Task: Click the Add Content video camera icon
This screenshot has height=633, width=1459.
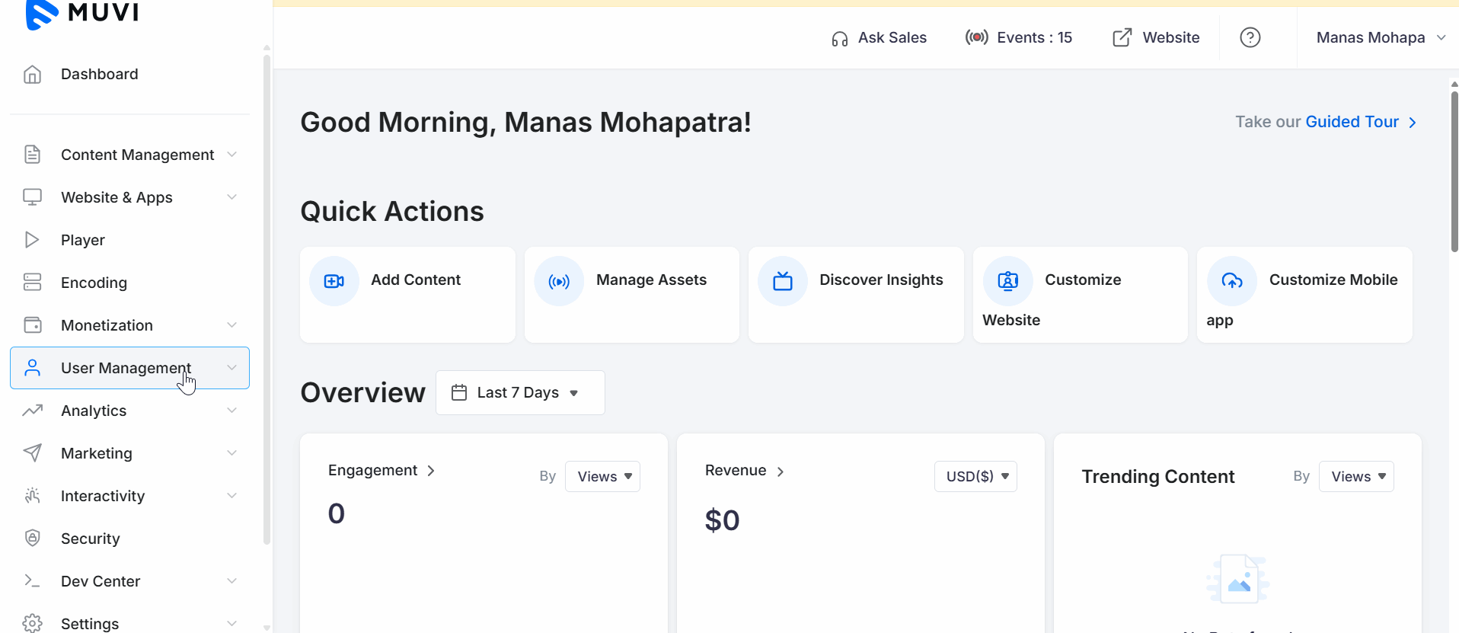Action: coord(334,281)
